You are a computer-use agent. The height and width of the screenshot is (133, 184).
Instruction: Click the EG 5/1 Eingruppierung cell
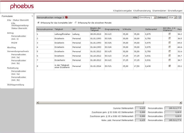point(113,66)
